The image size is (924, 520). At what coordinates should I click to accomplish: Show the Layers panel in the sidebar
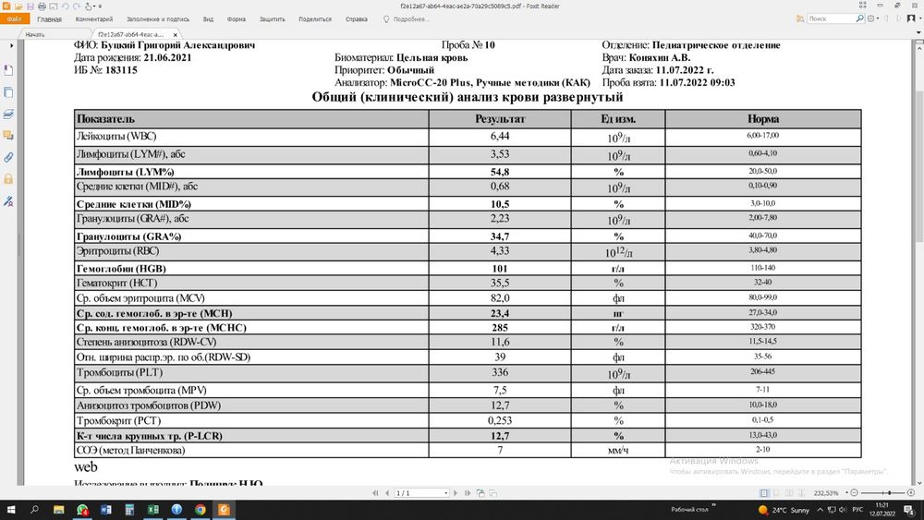coord(8,115)
